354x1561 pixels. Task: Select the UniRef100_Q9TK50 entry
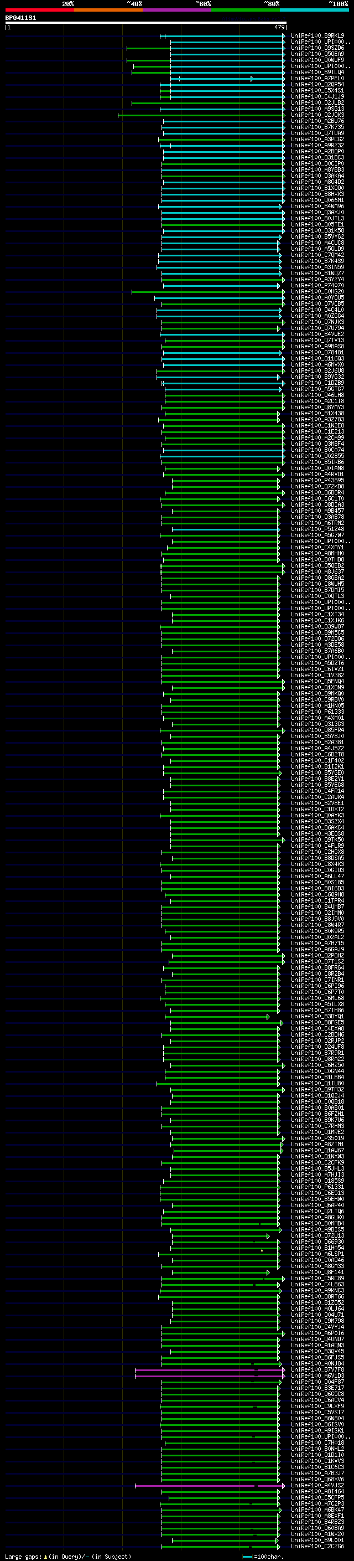tap(317, 840)
